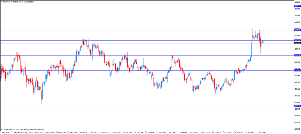Image resolution: width=301 pixels, height=134 pixels.
Task: Click the 101.65 value on price scale
Action: click(x=297, y=76)
